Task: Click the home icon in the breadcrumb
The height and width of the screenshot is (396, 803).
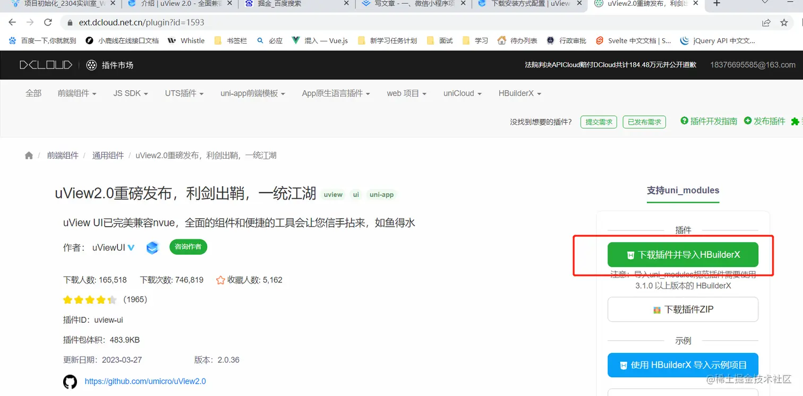Action: click(x=29, y=156)
